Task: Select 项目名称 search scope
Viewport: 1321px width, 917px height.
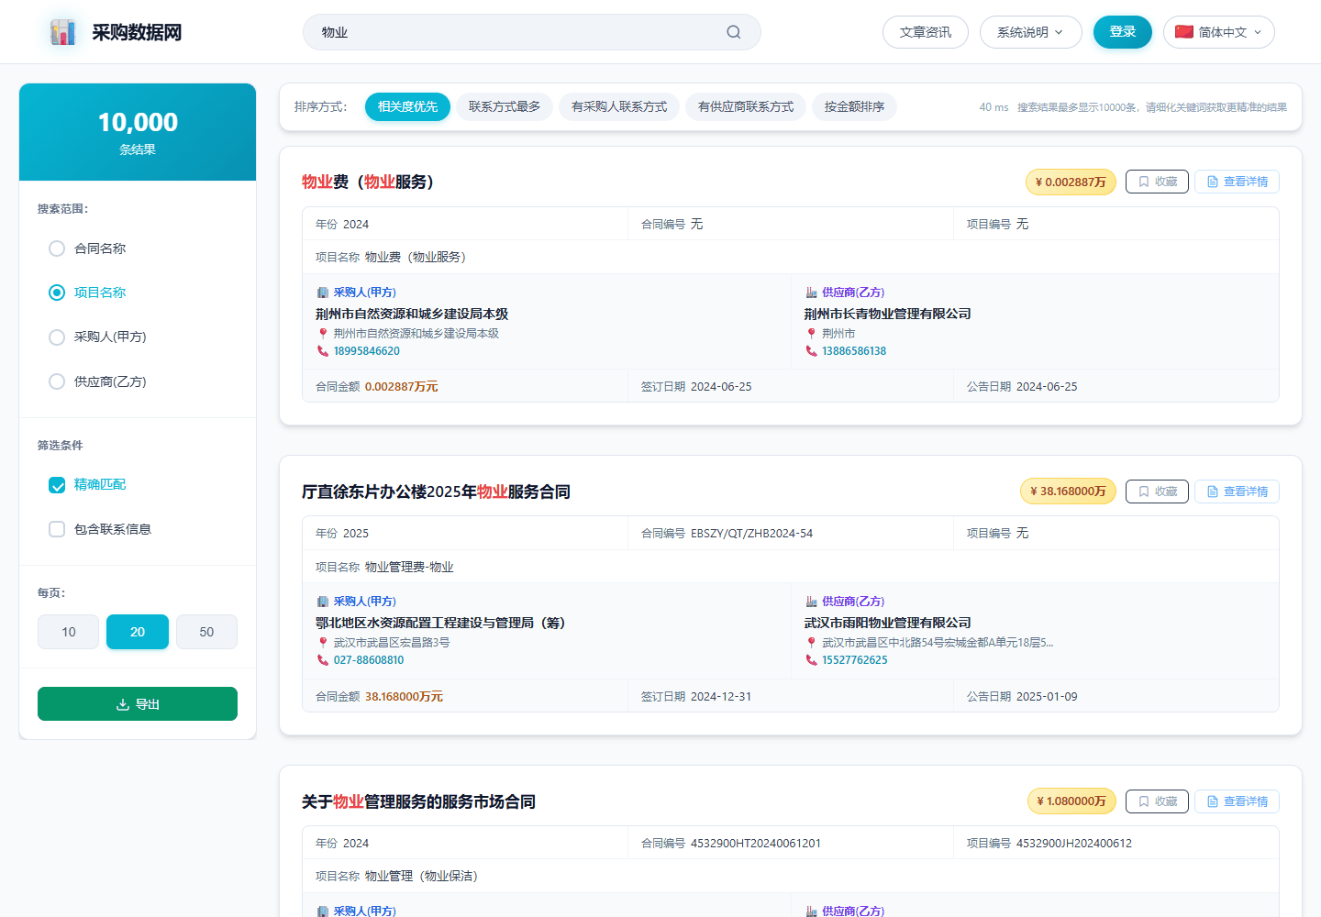Action: tap(57, 293)
